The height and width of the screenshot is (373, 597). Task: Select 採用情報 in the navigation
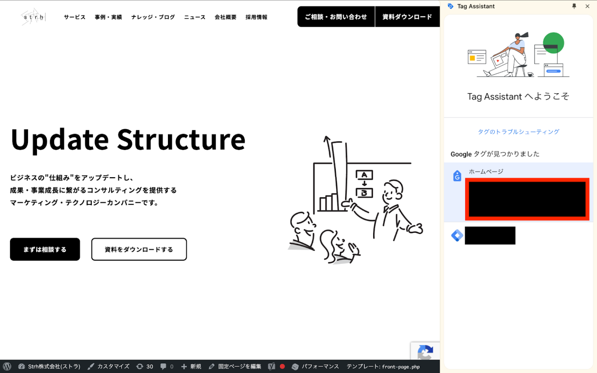coord(256,17)
